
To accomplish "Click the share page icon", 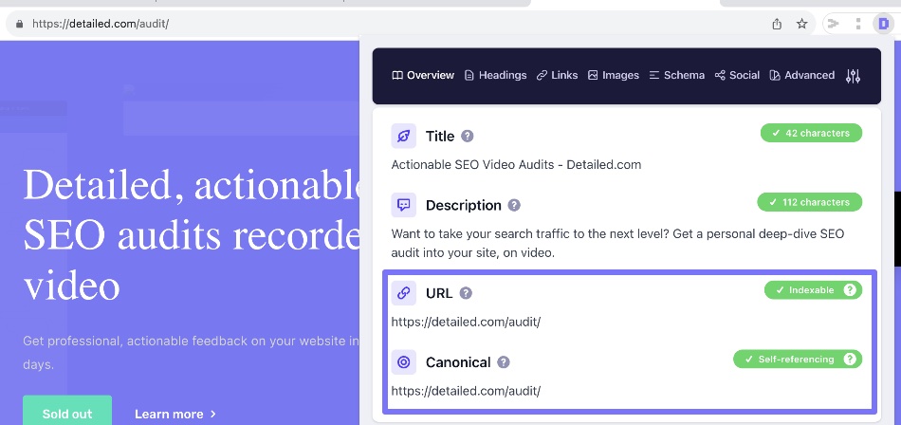I will pyautogui.click(x=777, y=24).
